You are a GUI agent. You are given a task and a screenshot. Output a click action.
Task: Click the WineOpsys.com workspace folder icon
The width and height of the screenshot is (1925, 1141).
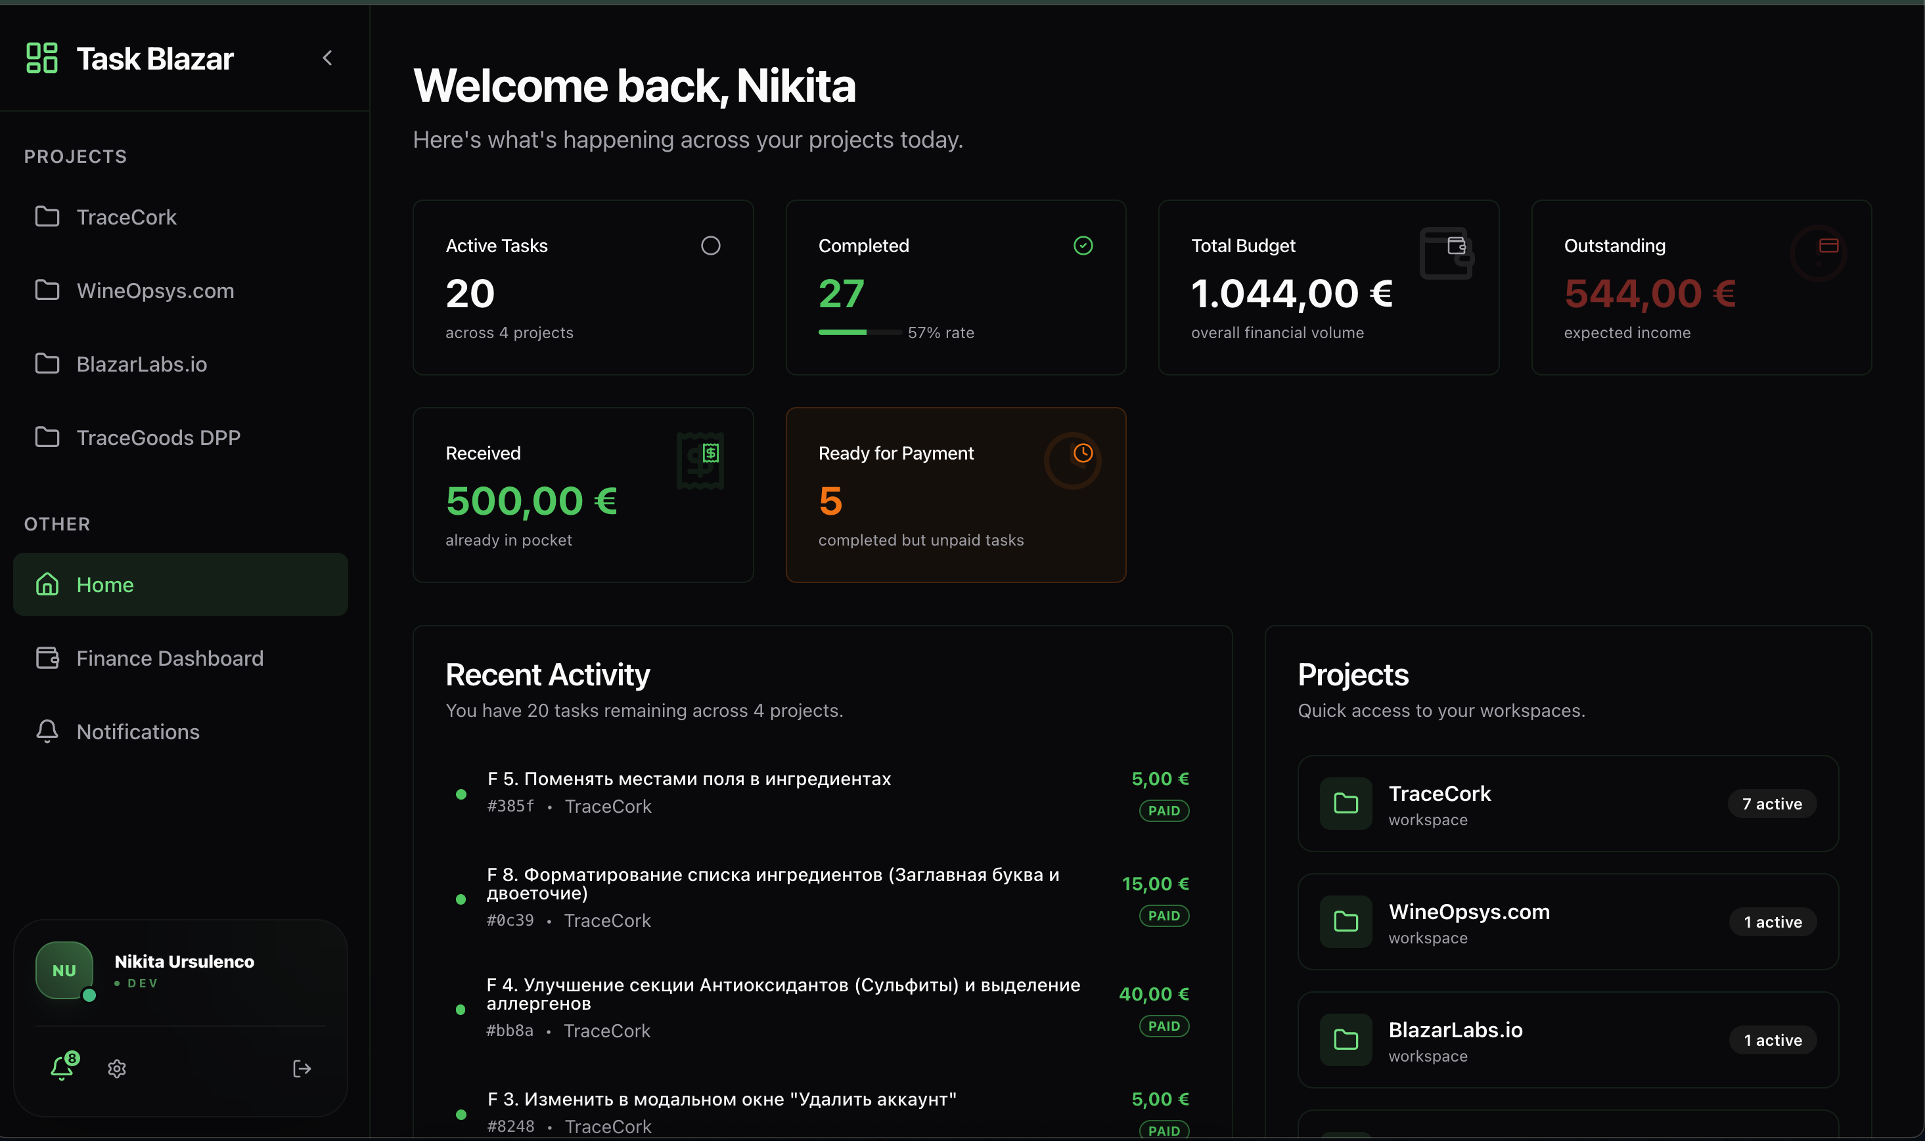click(x=1346, y=922)
